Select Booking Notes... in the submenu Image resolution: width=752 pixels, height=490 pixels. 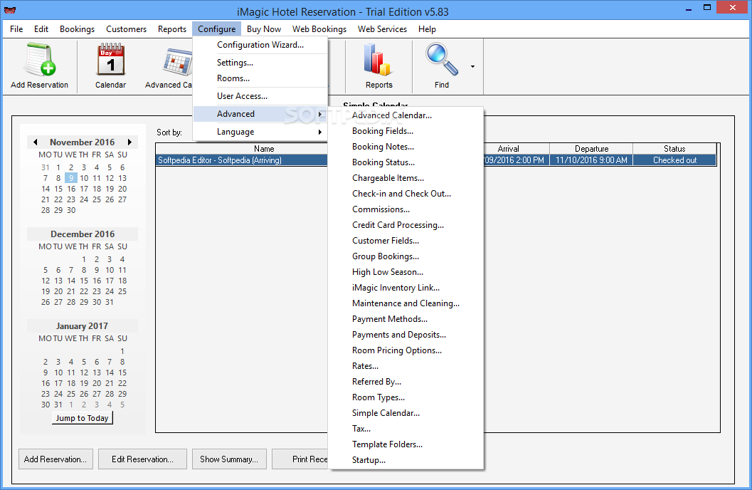(x=406, y=147)
